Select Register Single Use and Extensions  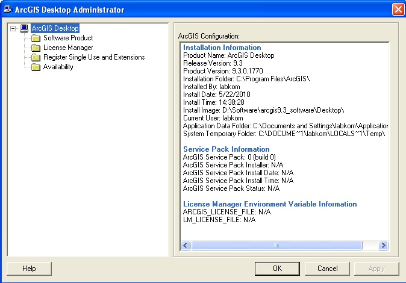[x=94, y=57]
